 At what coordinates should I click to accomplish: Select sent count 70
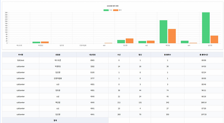point(140,115)
